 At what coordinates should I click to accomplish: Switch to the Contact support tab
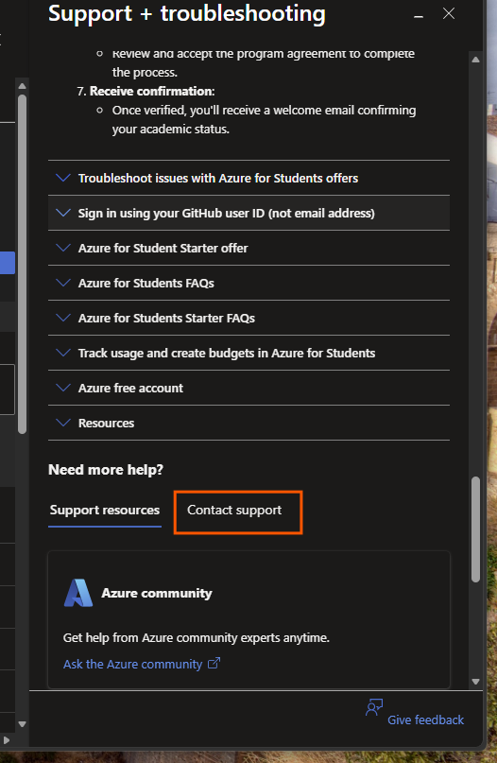pyautogui.click(x=234, y=510)
